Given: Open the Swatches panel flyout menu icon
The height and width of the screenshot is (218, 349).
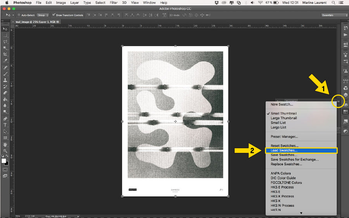Looking at the screenshot, I should click(338, 102).
